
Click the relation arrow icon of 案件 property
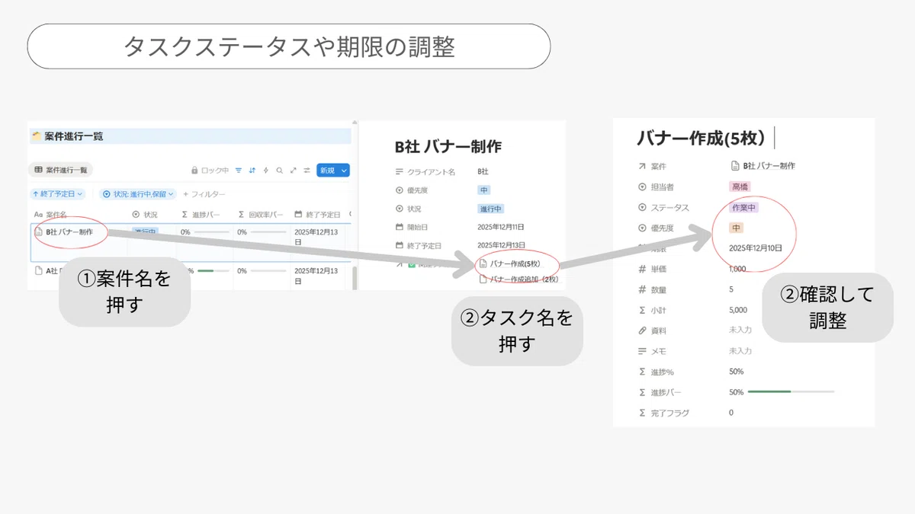point(642,165)
